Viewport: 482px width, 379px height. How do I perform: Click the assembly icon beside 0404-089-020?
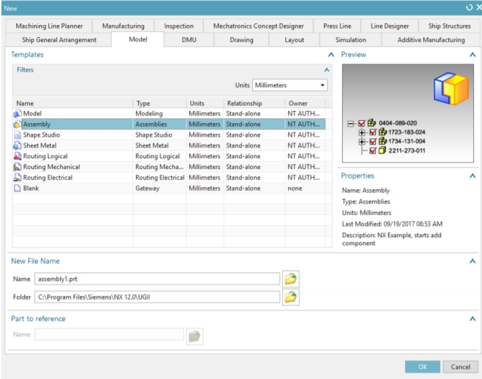click(371, 123)
